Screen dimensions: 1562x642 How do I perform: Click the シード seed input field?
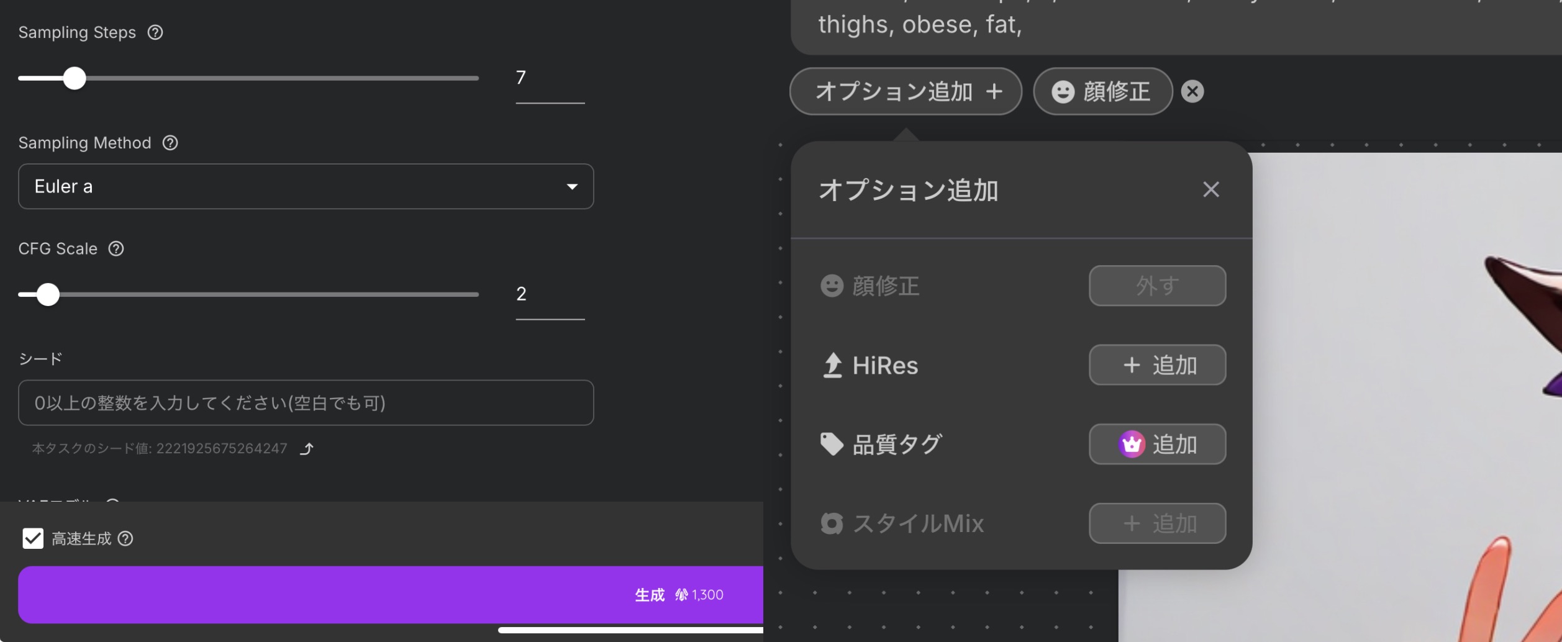click(306, 403)
